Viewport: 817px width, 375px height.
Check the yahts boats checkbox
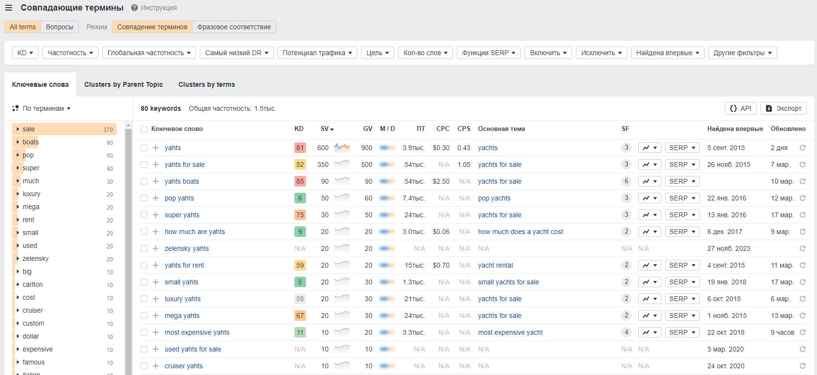144,181
